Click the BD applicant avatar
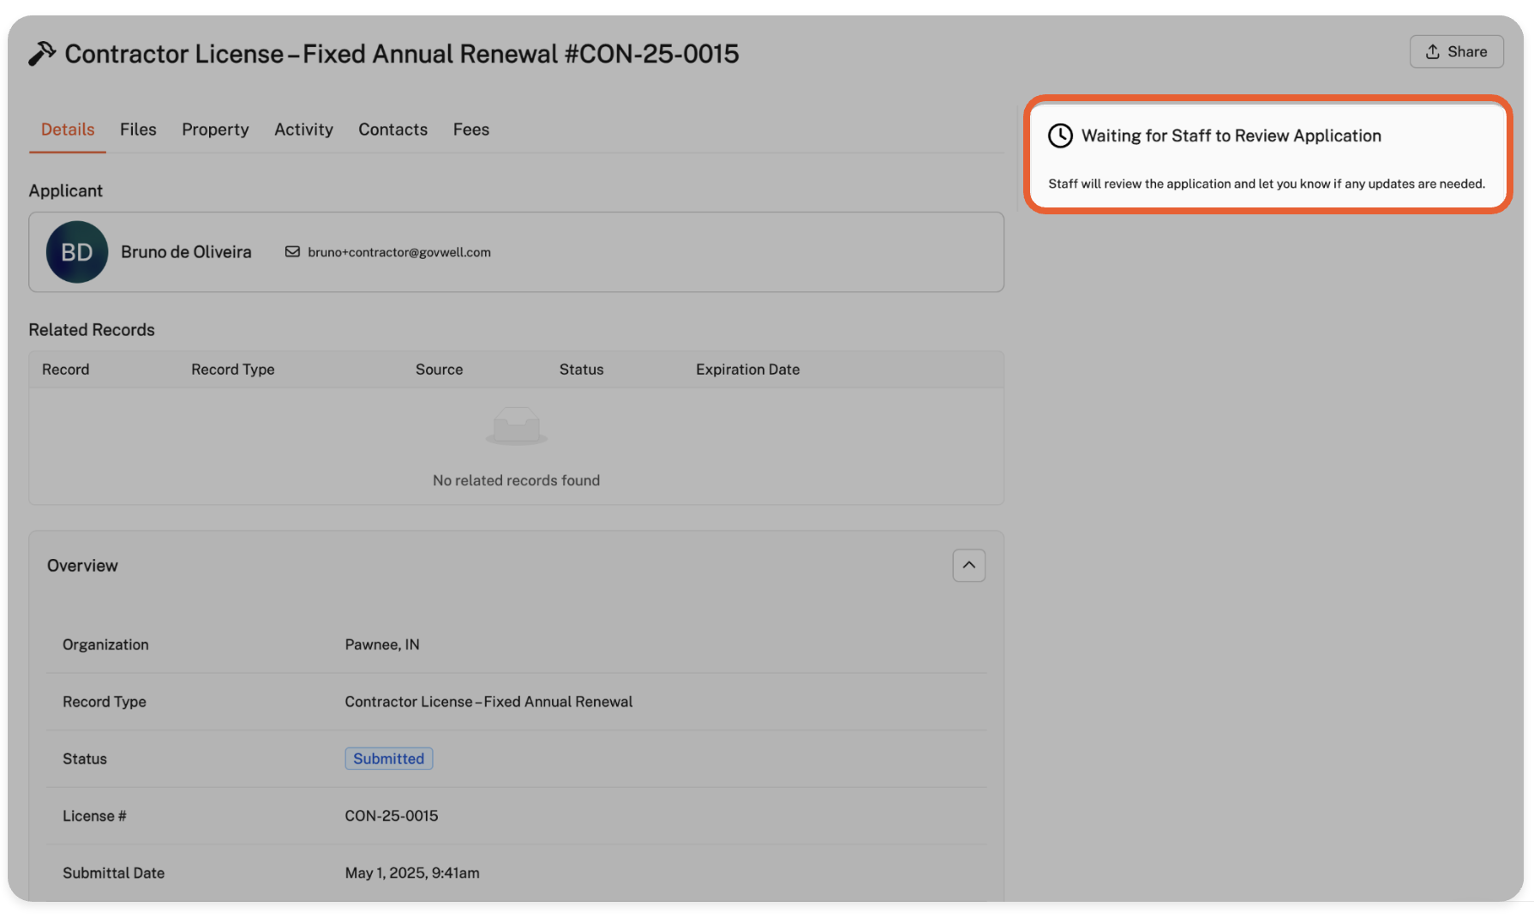 point(77,252)
